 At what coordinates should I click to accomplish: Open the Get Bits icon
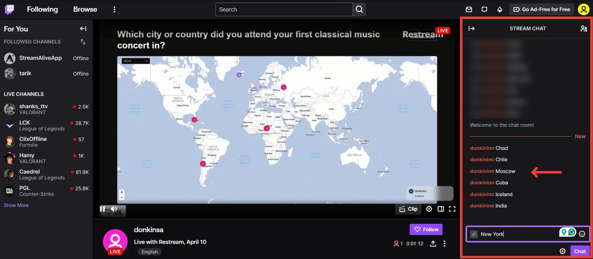pos(500,10)
